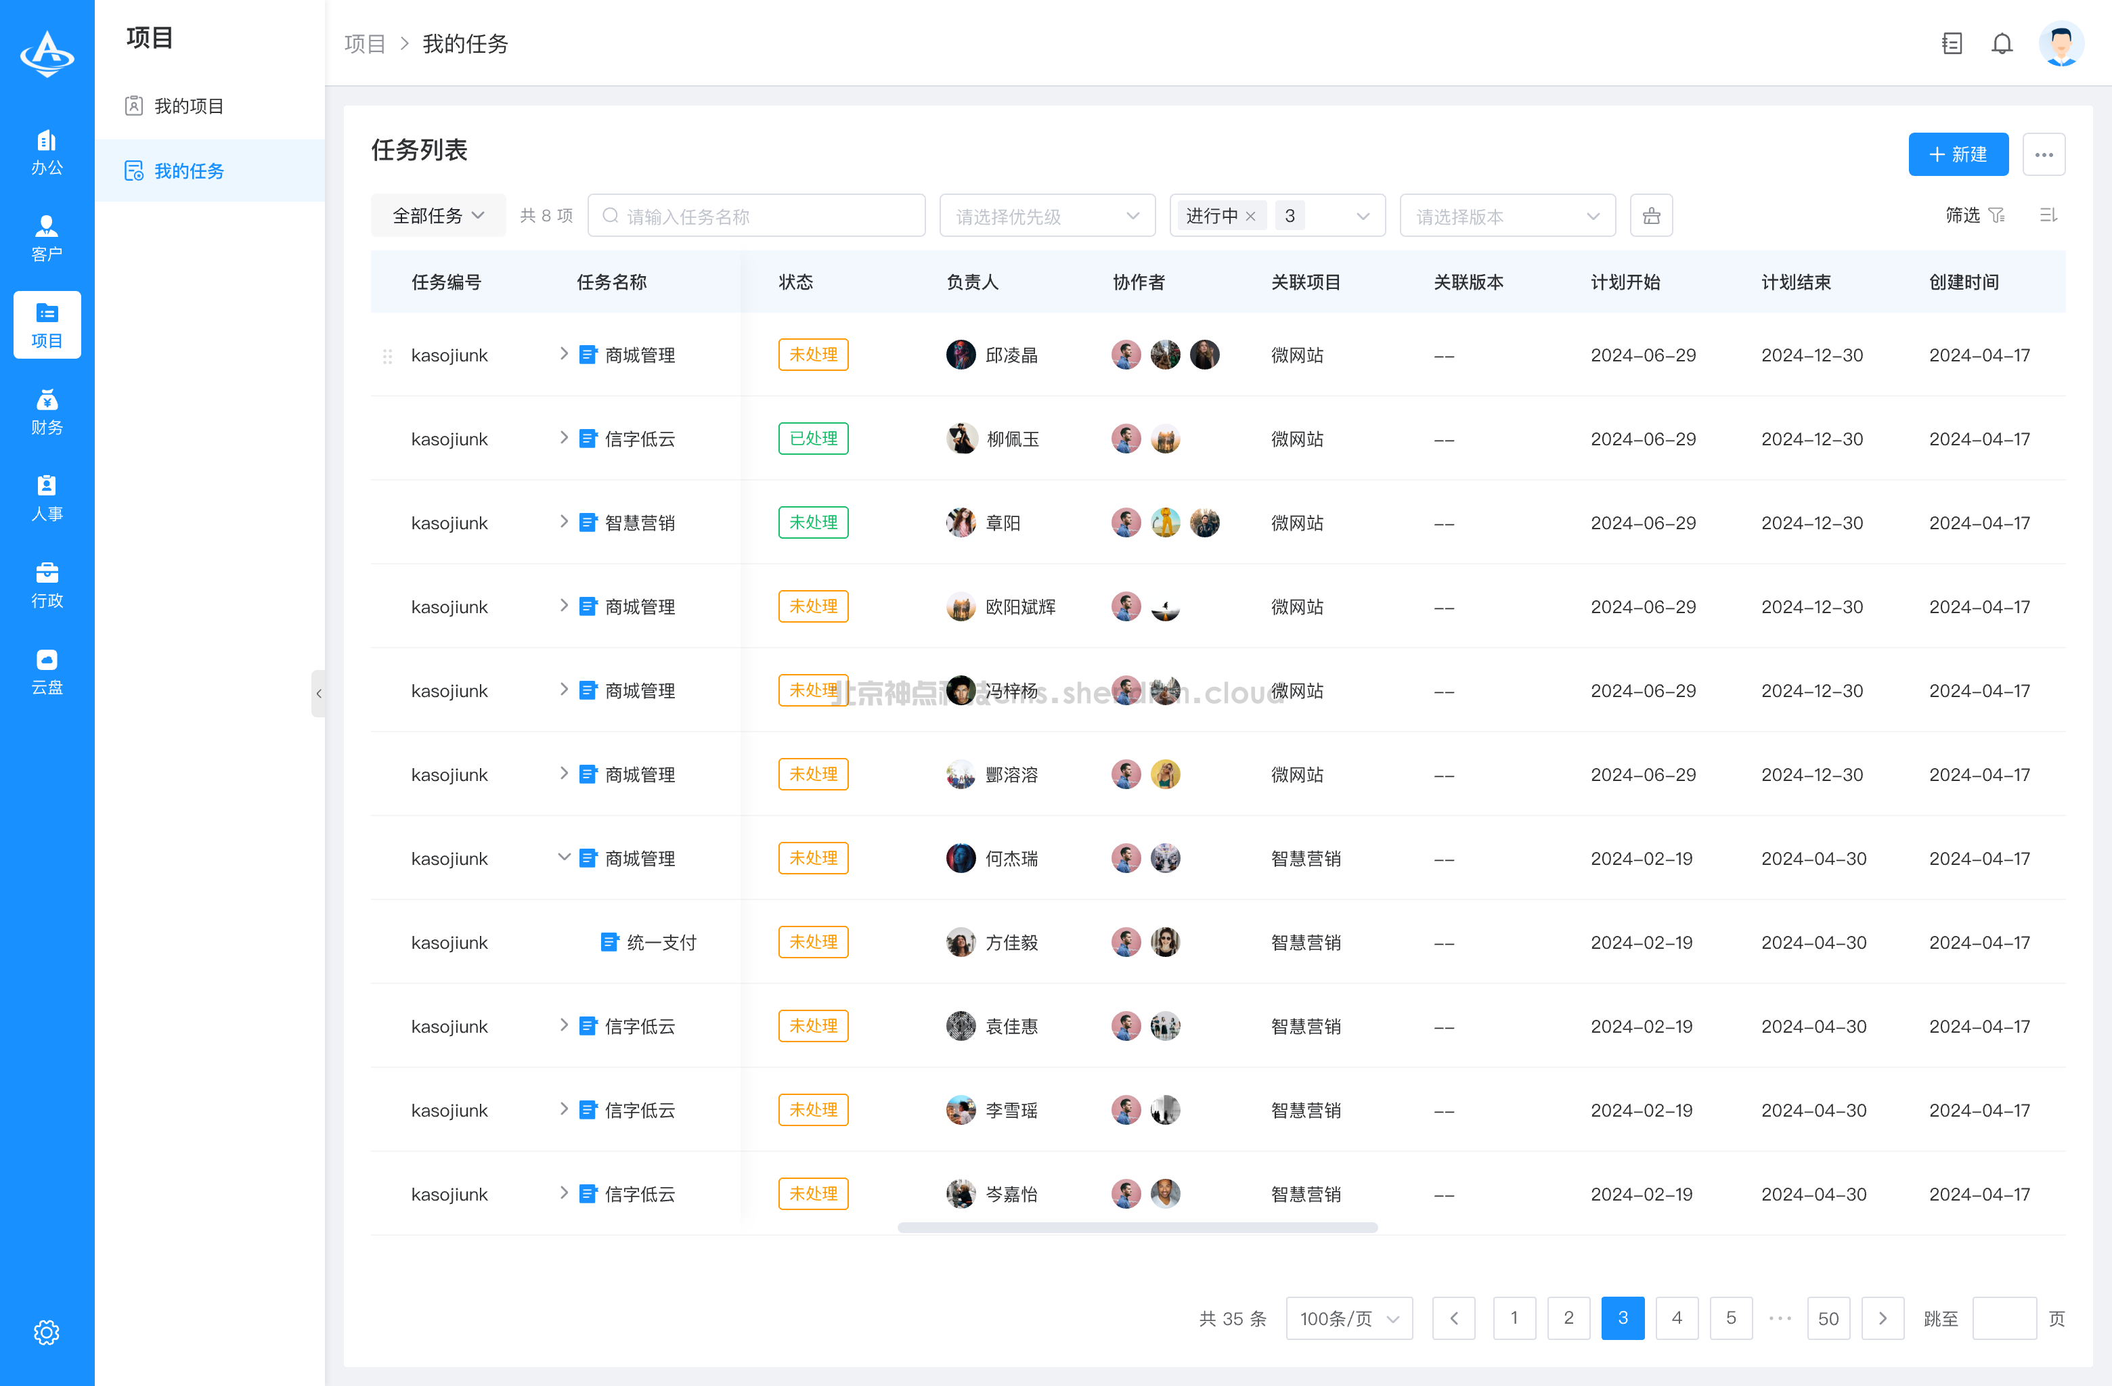Image resolution: width=2112 pixels, height=1386 pixels.
Task: Click the document list icon beside bell
Action: tap(1952, 43)
